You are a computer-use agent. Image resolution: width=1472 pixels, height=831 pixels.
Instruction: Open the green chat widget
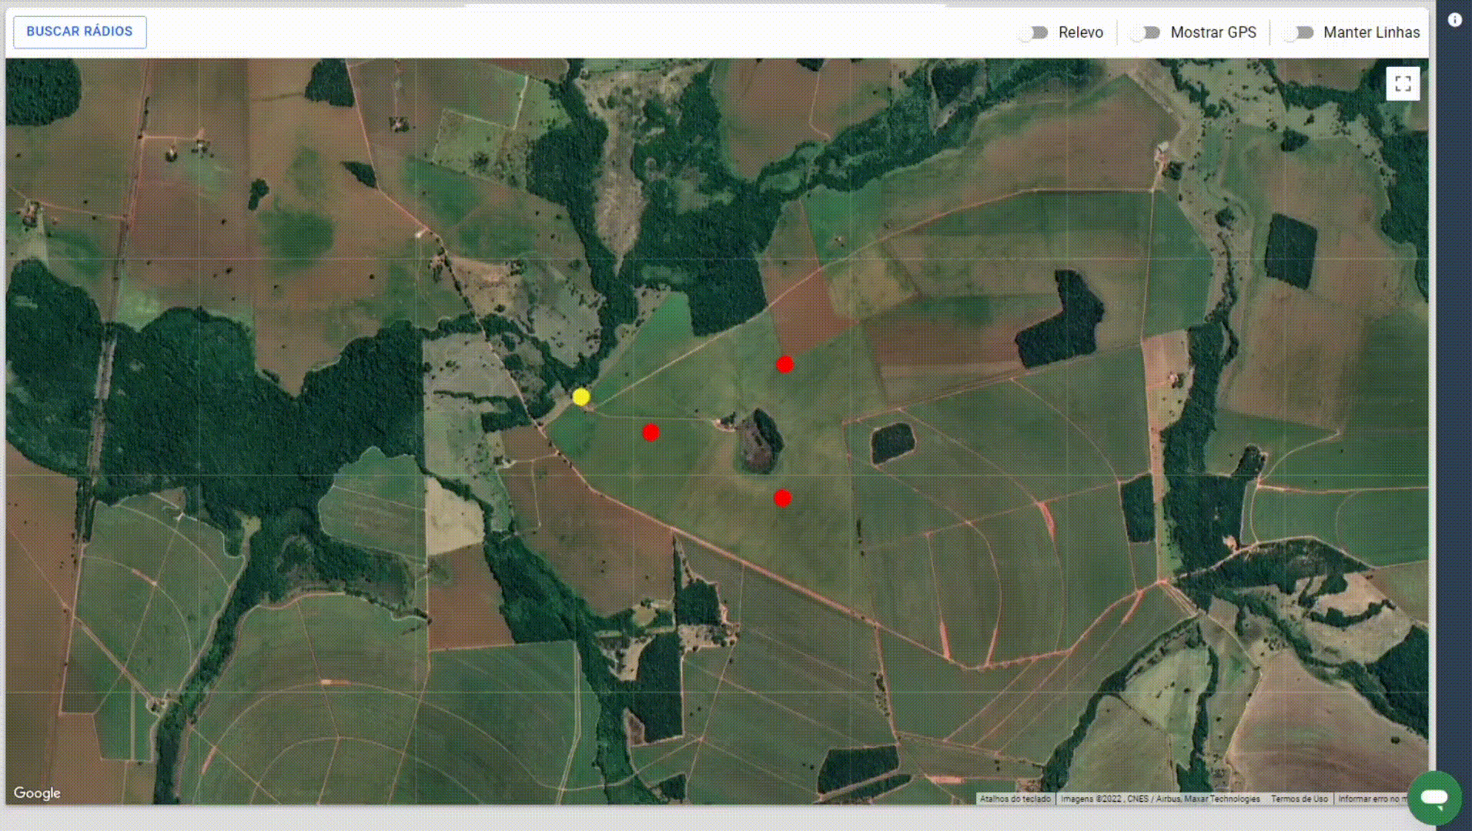tap(1434, 798)
